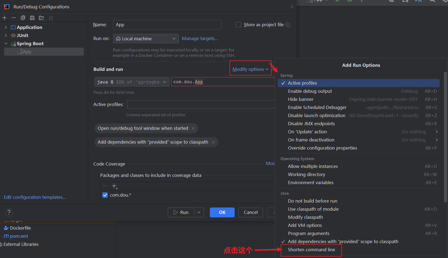Click the Active profiles input field
The height and width of the screenshot is (258, 448).
click(x=201, y=104)
